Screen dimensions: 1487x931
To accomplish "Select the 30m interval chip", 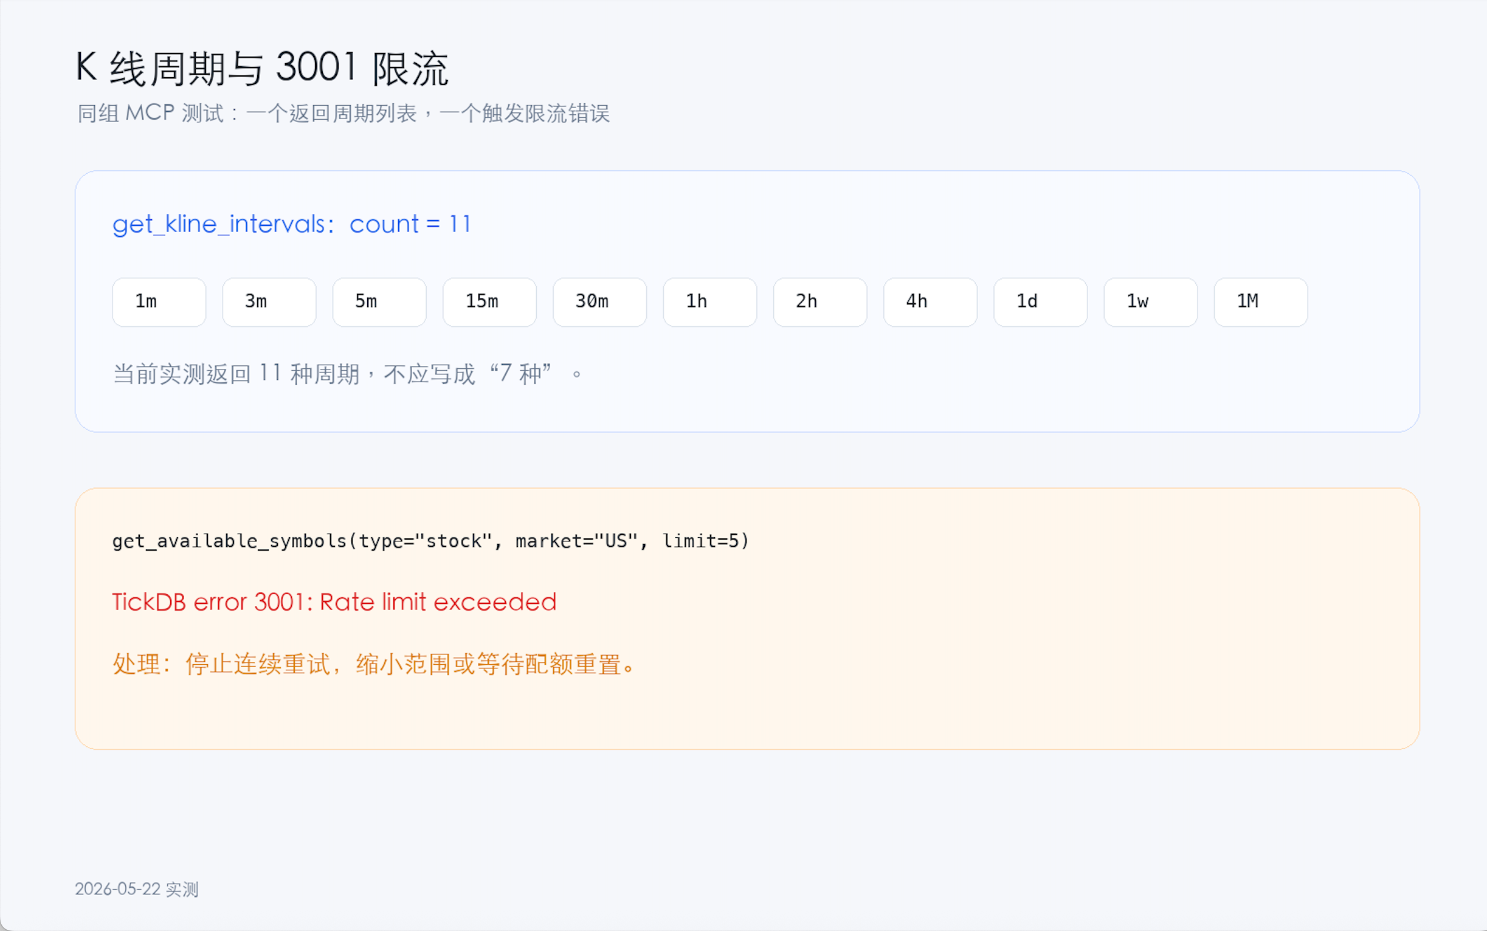I will pos(600,301).
